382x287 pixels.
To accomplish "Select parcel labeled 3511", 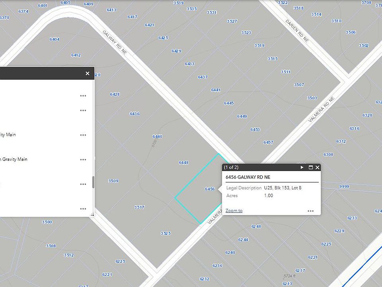I will (286, 72).
